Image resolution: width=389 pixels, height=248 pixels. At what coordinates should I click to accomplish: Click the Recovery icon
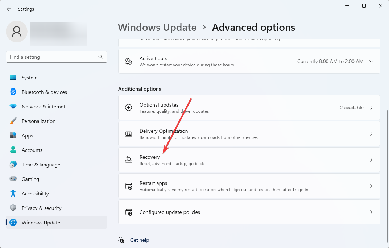click(x=128, y=160)
